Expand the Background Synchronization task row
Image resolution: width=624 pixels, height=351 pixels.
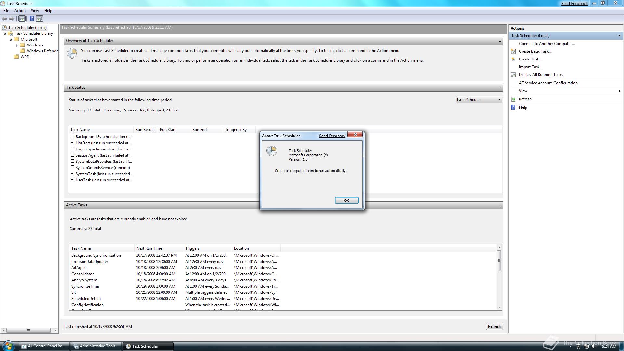[x=72, y=136]
